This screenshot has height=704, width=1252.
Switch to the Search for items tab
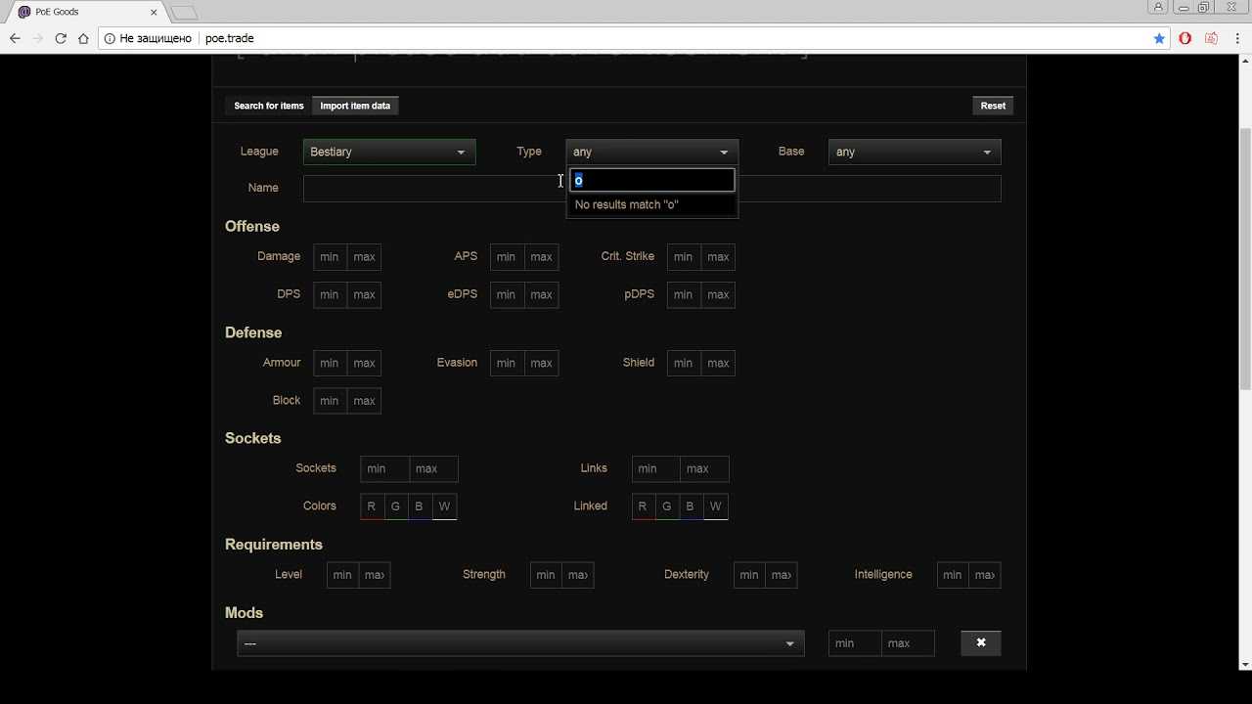coord(269,106)
